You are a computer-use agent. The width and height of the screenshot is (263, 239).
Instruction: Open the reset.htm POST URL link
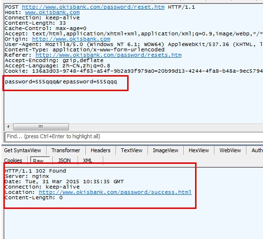pyautogui.click(x=93, y=7)
